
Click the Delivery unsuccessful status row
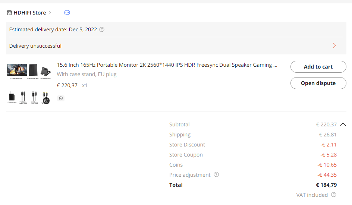(x=176, y=46)
